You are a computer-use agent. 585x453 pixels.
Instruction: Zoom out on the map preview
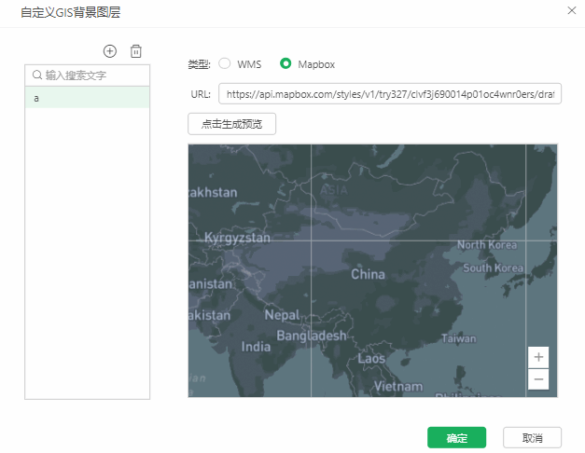click(537, 378)
